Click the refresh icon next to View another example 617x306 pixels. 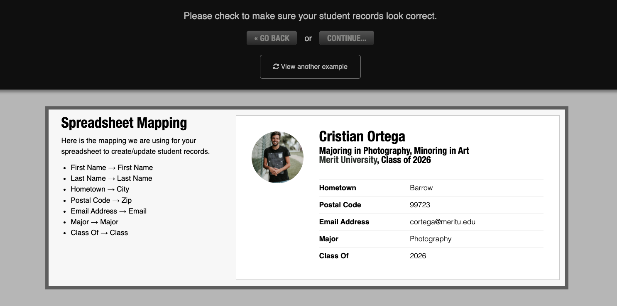click(x=277, y=66)
